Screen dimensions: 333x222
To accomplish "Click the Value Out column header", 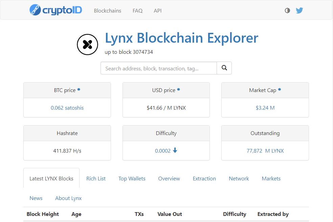I will (170, 214).
